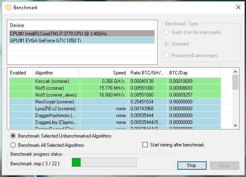Click the Device list header
Image resolution: width=246 pixels, height=177 pixels.
coord(82,25)
